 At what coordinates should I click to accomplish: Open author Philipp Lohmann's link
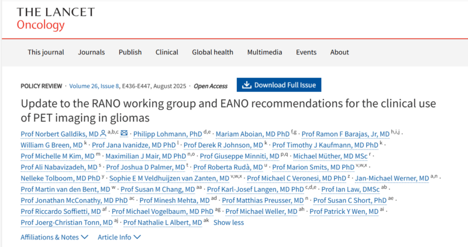pos(168,134)
